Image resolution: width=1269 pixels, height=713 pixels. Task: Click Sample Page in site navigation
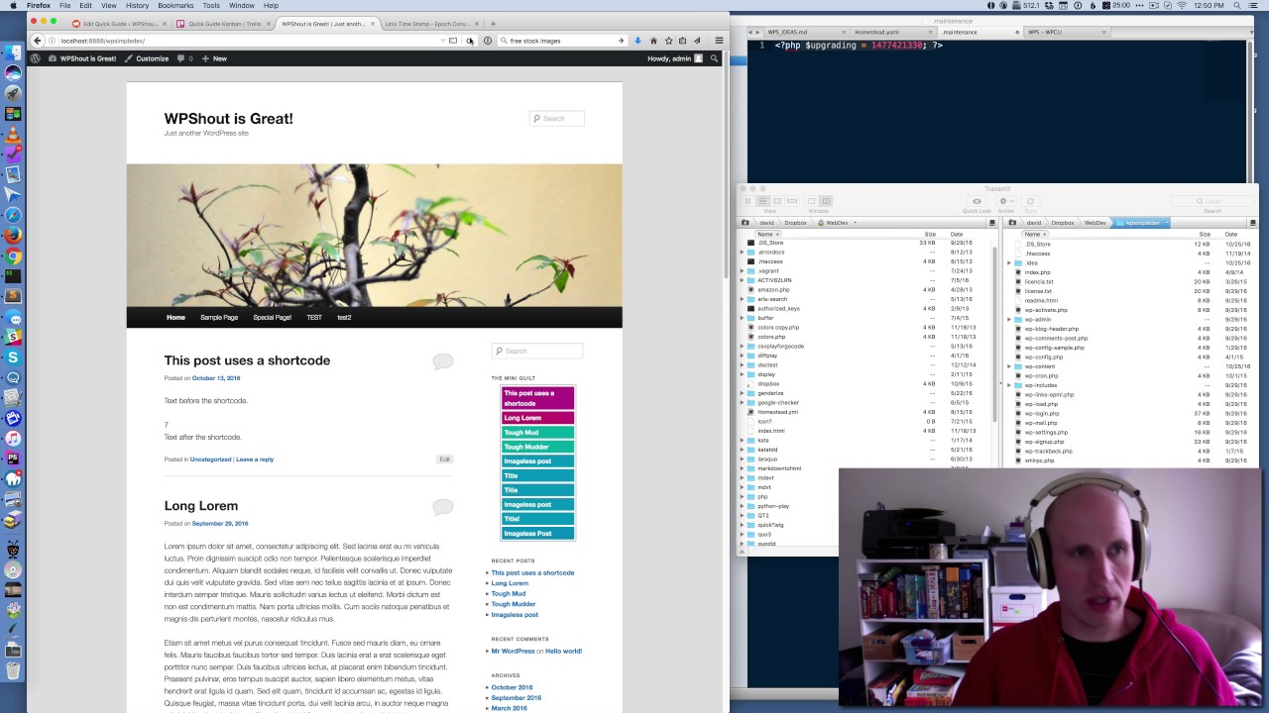(x=219, y=318)
